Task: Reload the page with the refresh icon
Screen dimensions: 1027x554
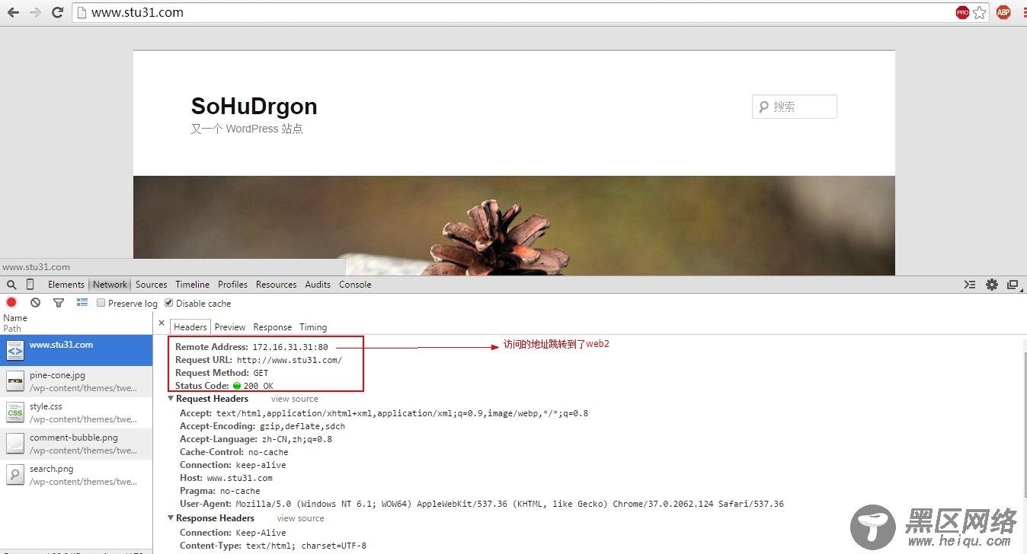Action: point(57,12)
